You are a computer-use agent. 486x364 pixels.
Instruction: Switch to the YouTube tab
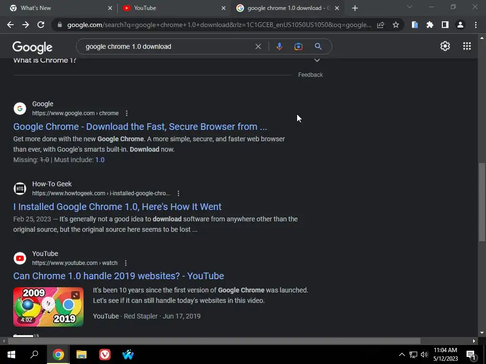[174, 8]
